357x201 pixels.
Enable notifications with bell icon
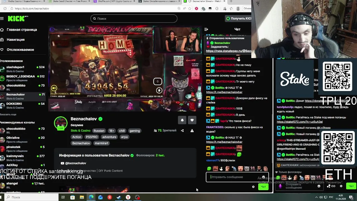tap(182, 120)
